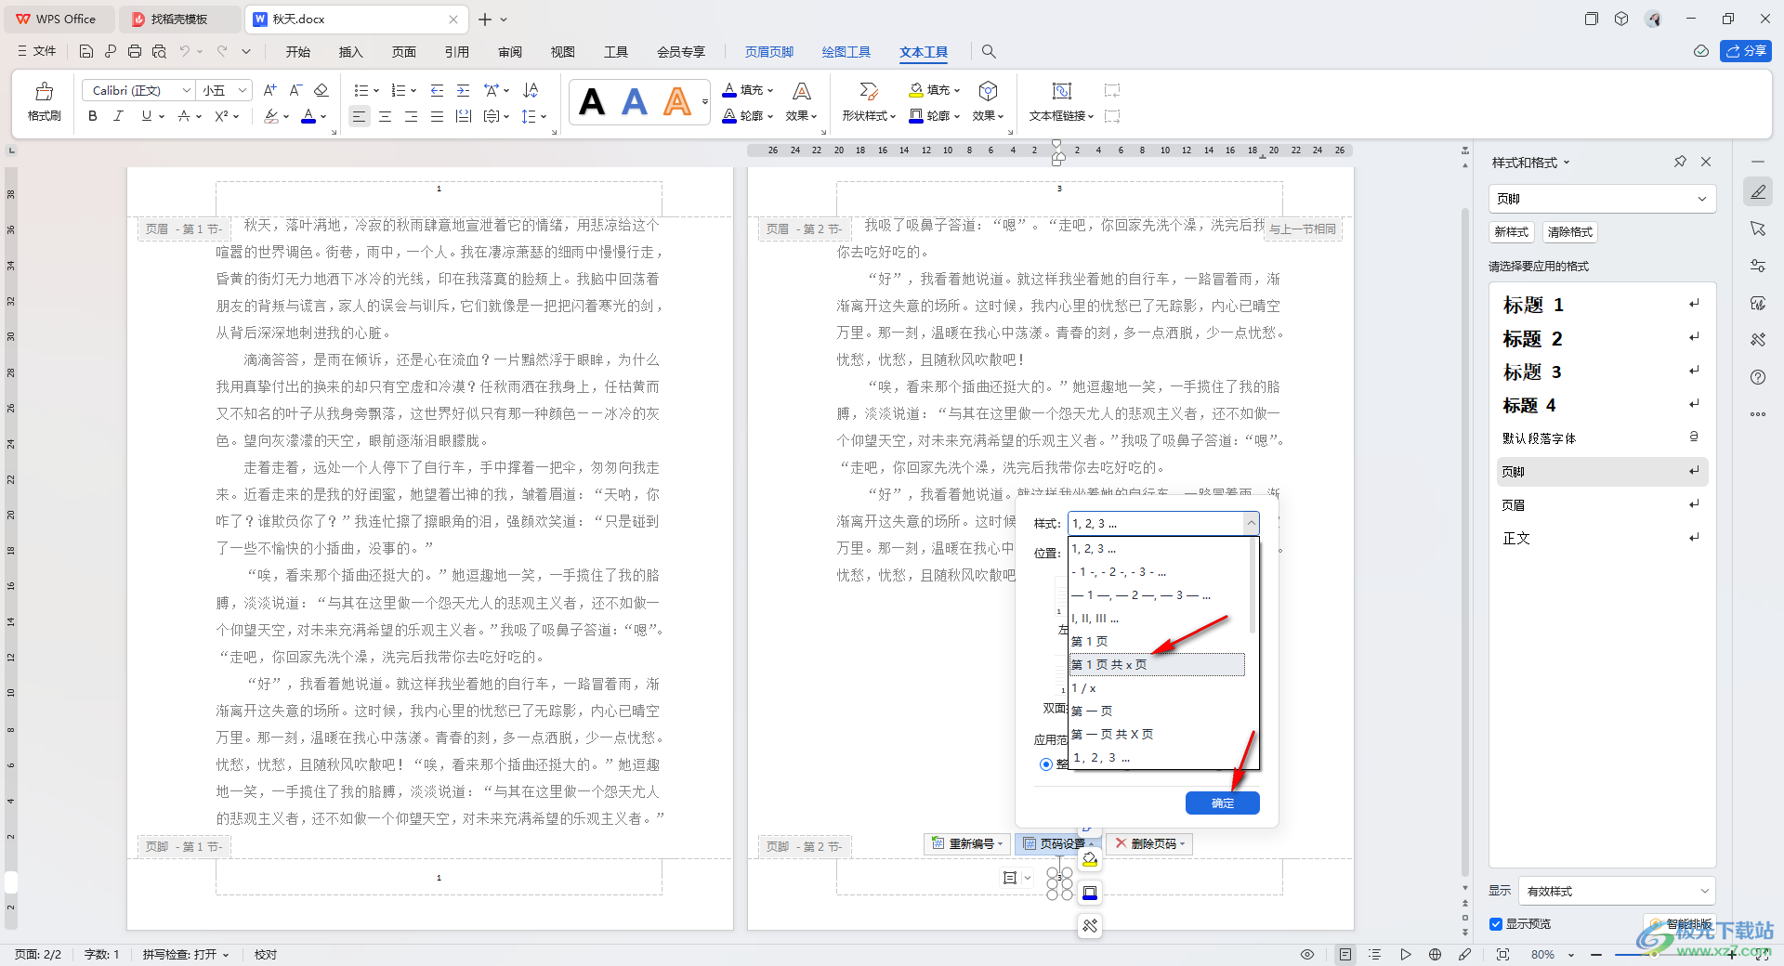Click the new tab plus button
1784x966 pixels.
(x=485, y=19)
